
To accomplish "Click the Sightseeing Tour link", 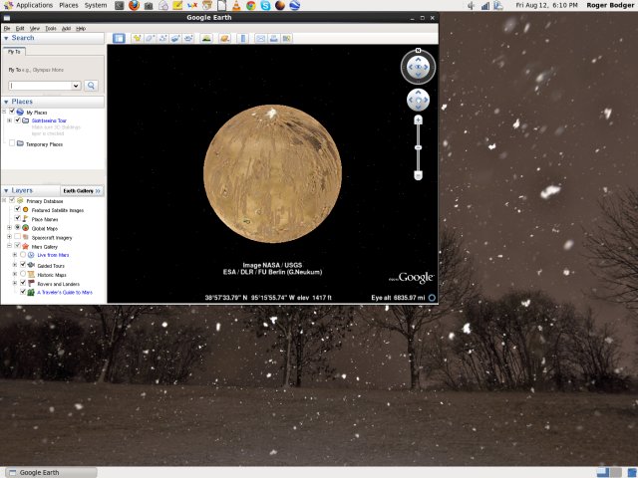I will (49, 120).
